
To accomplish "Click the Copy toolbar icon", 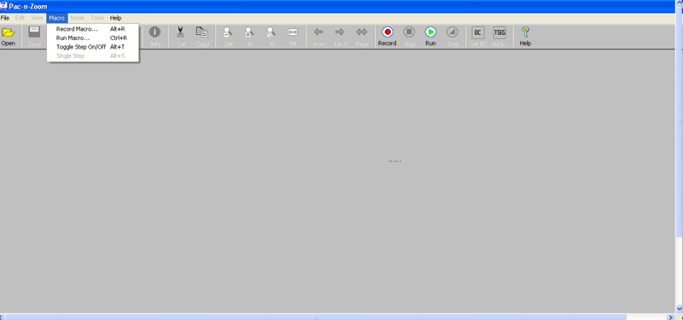I will 202,32.
